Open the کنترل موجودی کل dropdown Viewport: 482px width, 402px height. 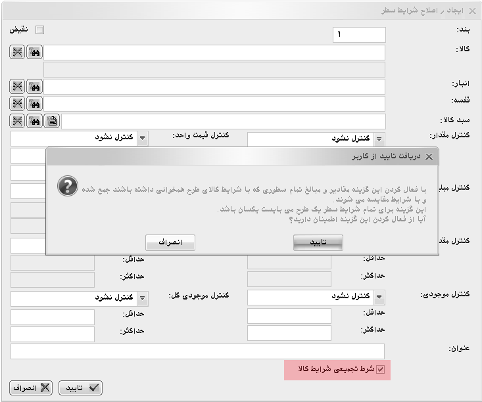pyautogui.click(x=142, y=298)
